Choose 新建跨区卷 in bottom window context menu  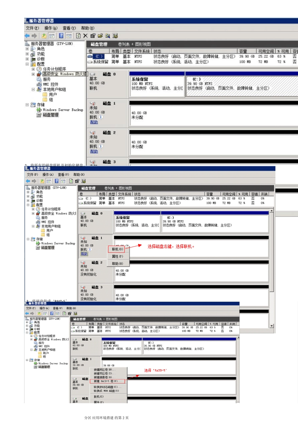[105, 370]
